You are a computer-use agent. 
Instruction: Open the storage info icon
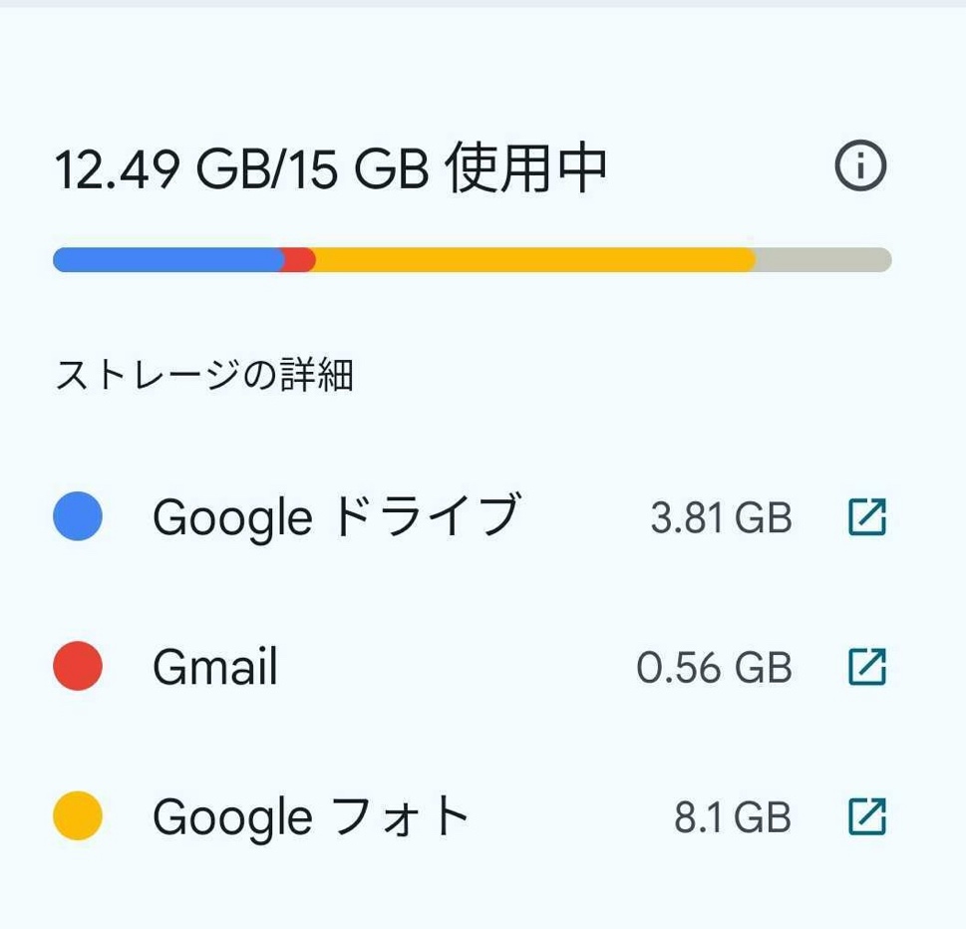click(859, 167)
